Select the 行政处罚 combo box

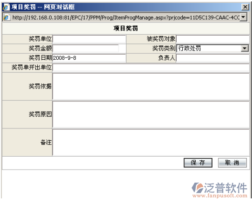212,48
